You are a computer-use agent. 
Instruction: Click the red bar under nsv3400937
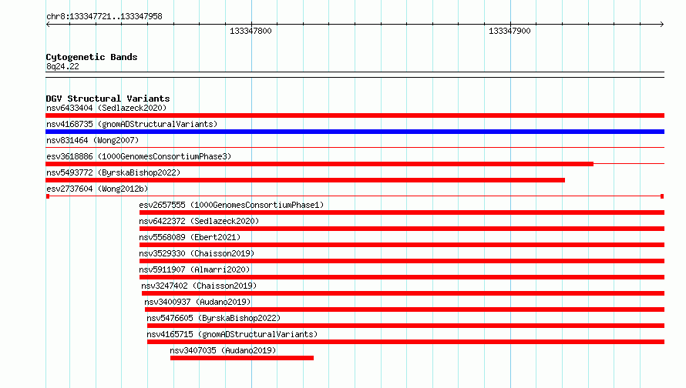[405, 309]
